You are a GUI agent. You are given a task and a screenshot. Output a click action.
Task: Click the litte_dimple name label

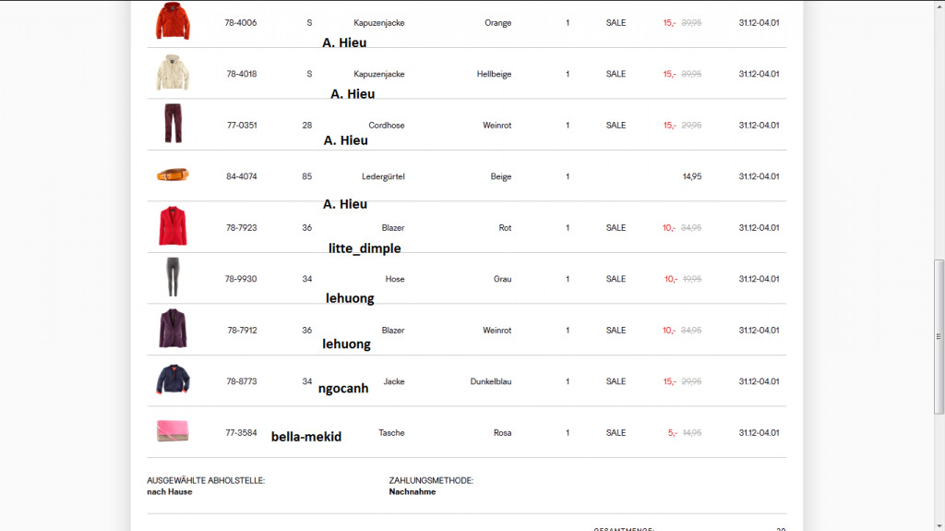[x=365, y=247]
